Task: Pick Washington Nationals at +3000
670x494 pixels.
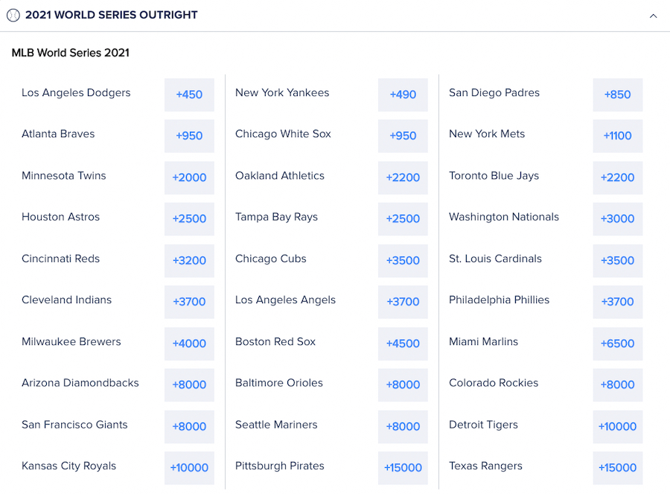Action: [x=617, y=219]
